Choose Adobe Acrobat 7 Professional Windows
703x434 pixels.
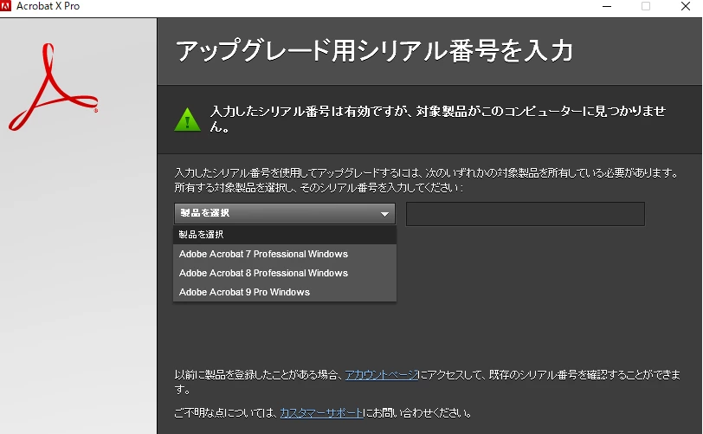(285, 254)
